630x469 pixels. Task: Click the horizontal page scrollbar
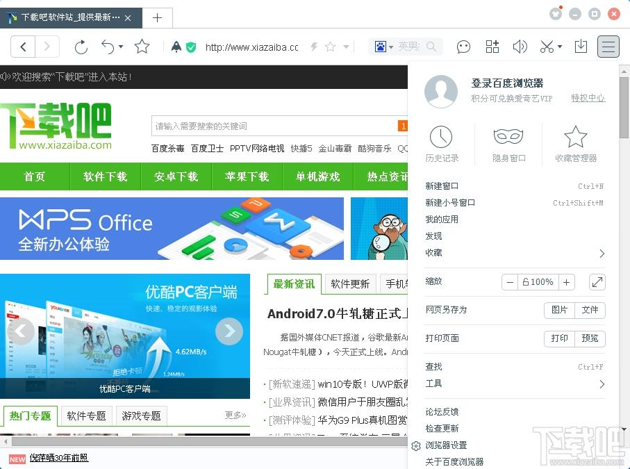[209, 441]
